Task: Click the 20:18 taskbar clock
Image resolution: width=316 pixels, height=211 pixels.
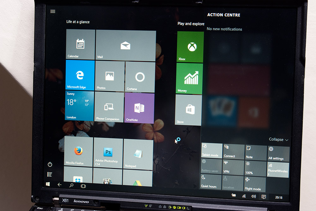Action: click(x=279, y=197)
